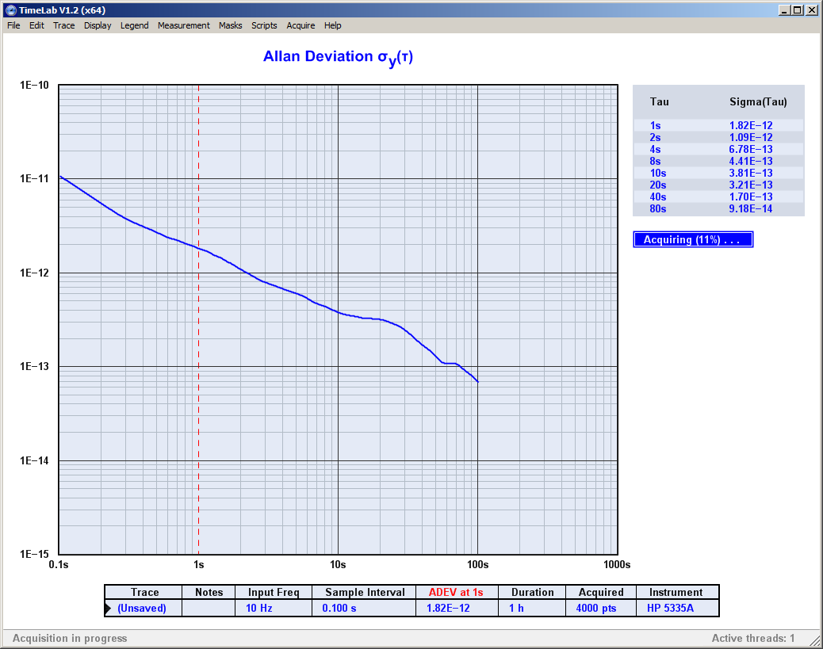Click the 1.82E-12 value in legend table
This screenshot has height=649, width=823.
pyautogui.click(x=448, y=608)
